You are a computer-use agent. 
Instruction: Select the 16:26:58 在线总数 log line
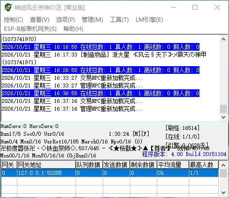[x=101, y=70]
